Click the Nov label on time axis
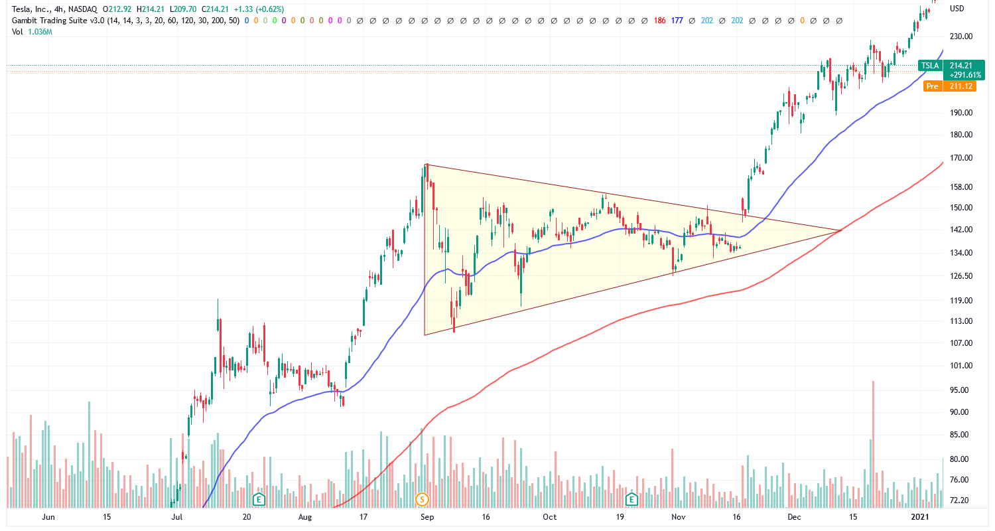 [x=678, y=516]
